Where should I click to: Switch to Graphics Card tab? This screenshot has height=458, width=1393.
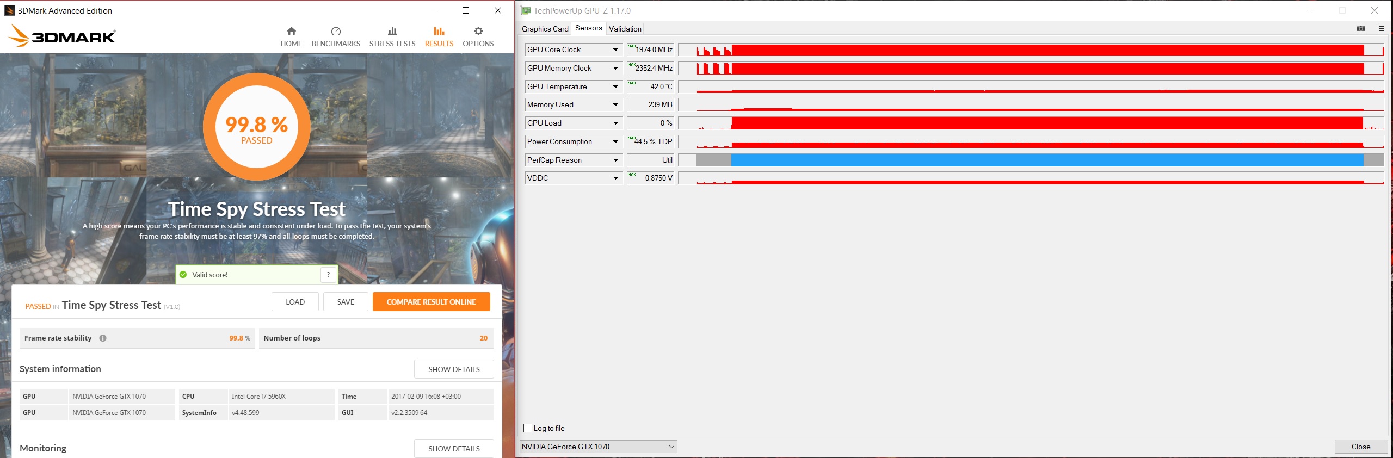pos(545,29)
